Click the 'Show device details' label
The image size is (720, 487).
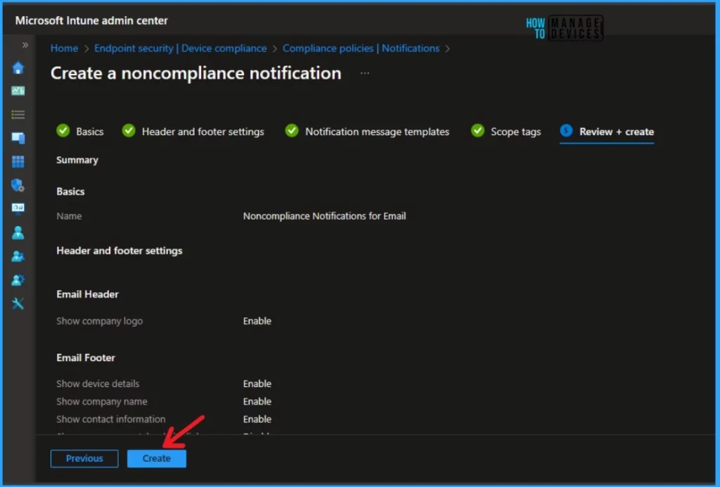98,384
